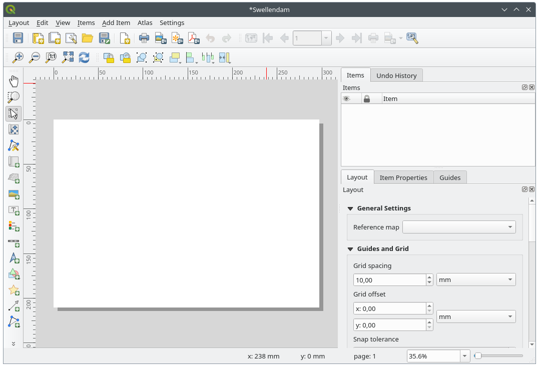Print the layout
Screen dimensions: 538x371
144,38
